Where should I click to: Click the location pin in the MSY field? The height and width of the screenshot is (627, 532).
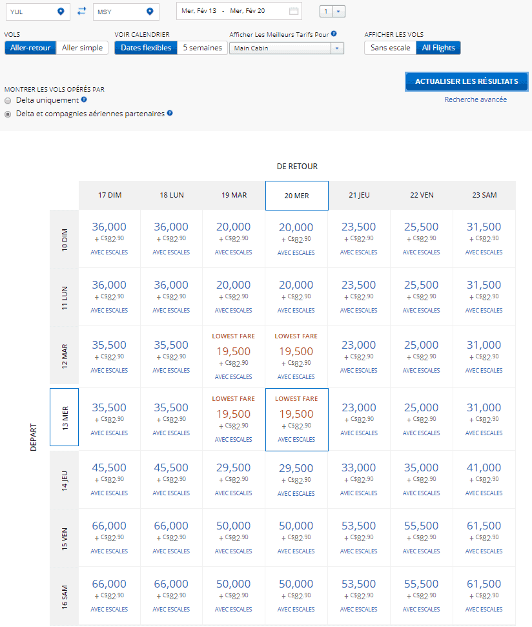150,11
